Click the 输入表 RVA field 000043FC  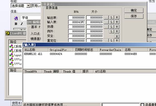77,22
